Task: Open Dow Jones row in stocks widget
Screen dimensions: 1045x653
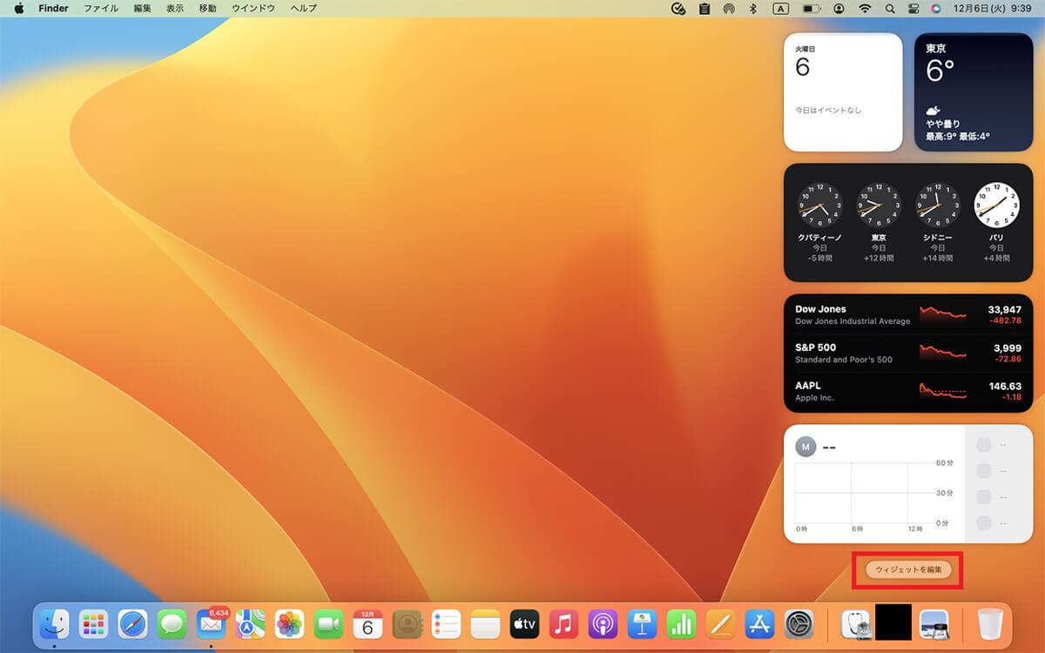Action: pyautogui.click(x=908, y=314)
